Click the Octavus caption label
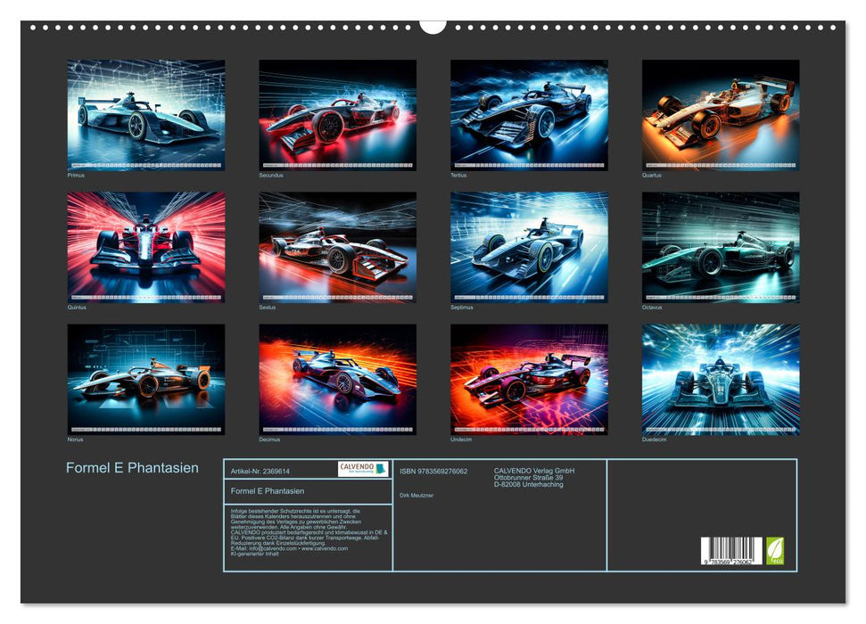This screenshot has height=624, width=866. [652, 307]
